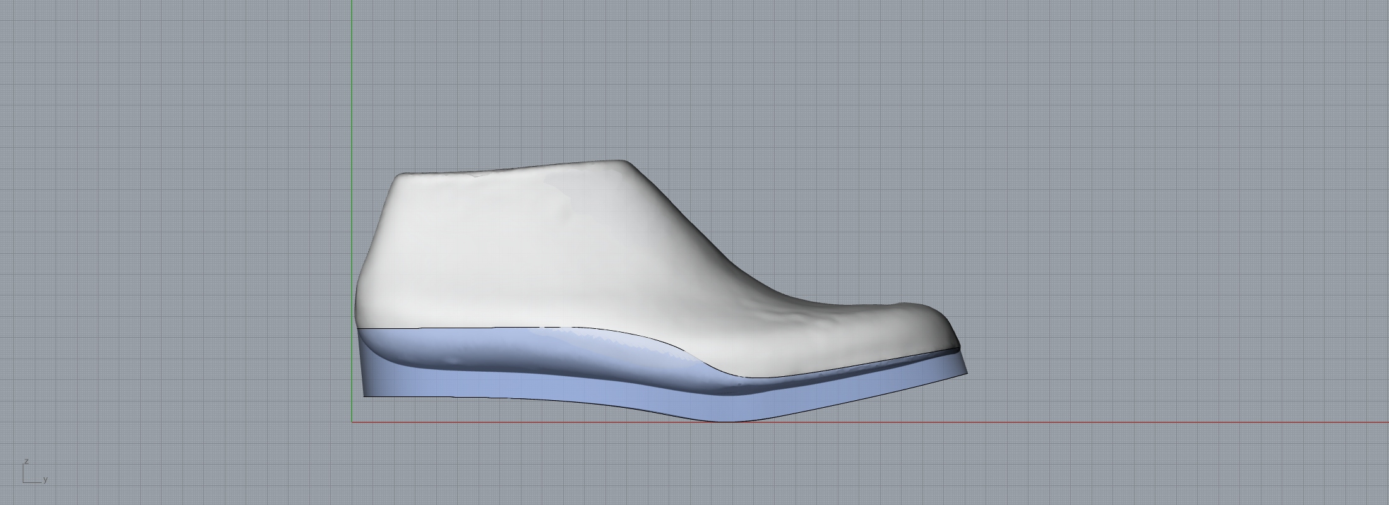
Task: Click the front top corner of last collar
Action: (x=625, y=162)
